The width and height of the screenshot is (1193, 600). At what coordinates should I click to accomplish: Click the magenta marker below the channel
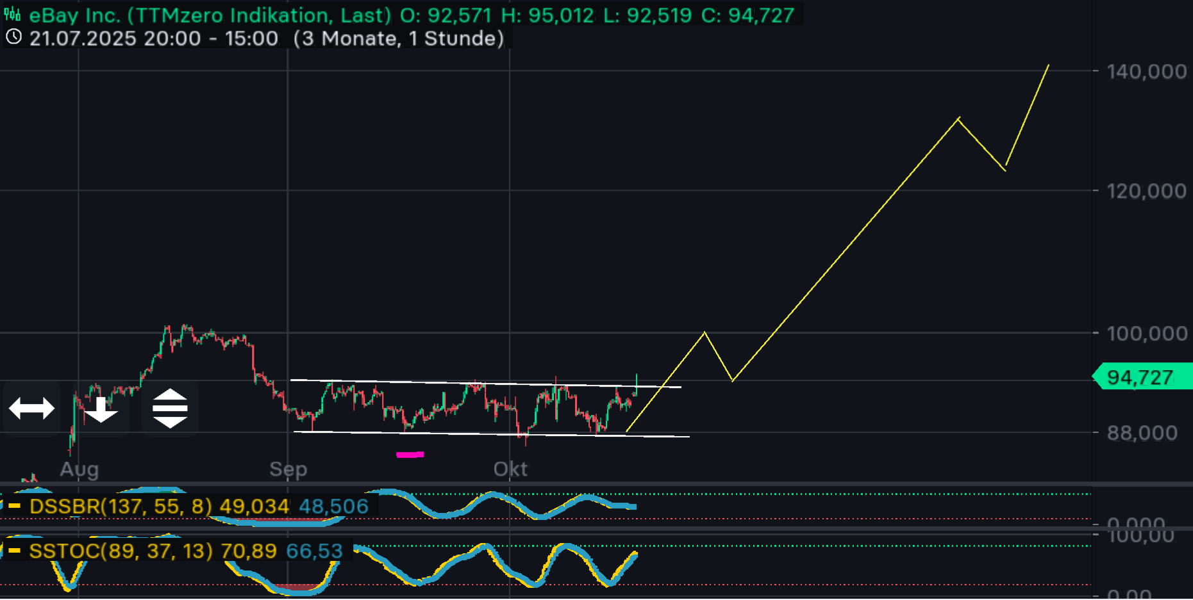coord(410,455)
